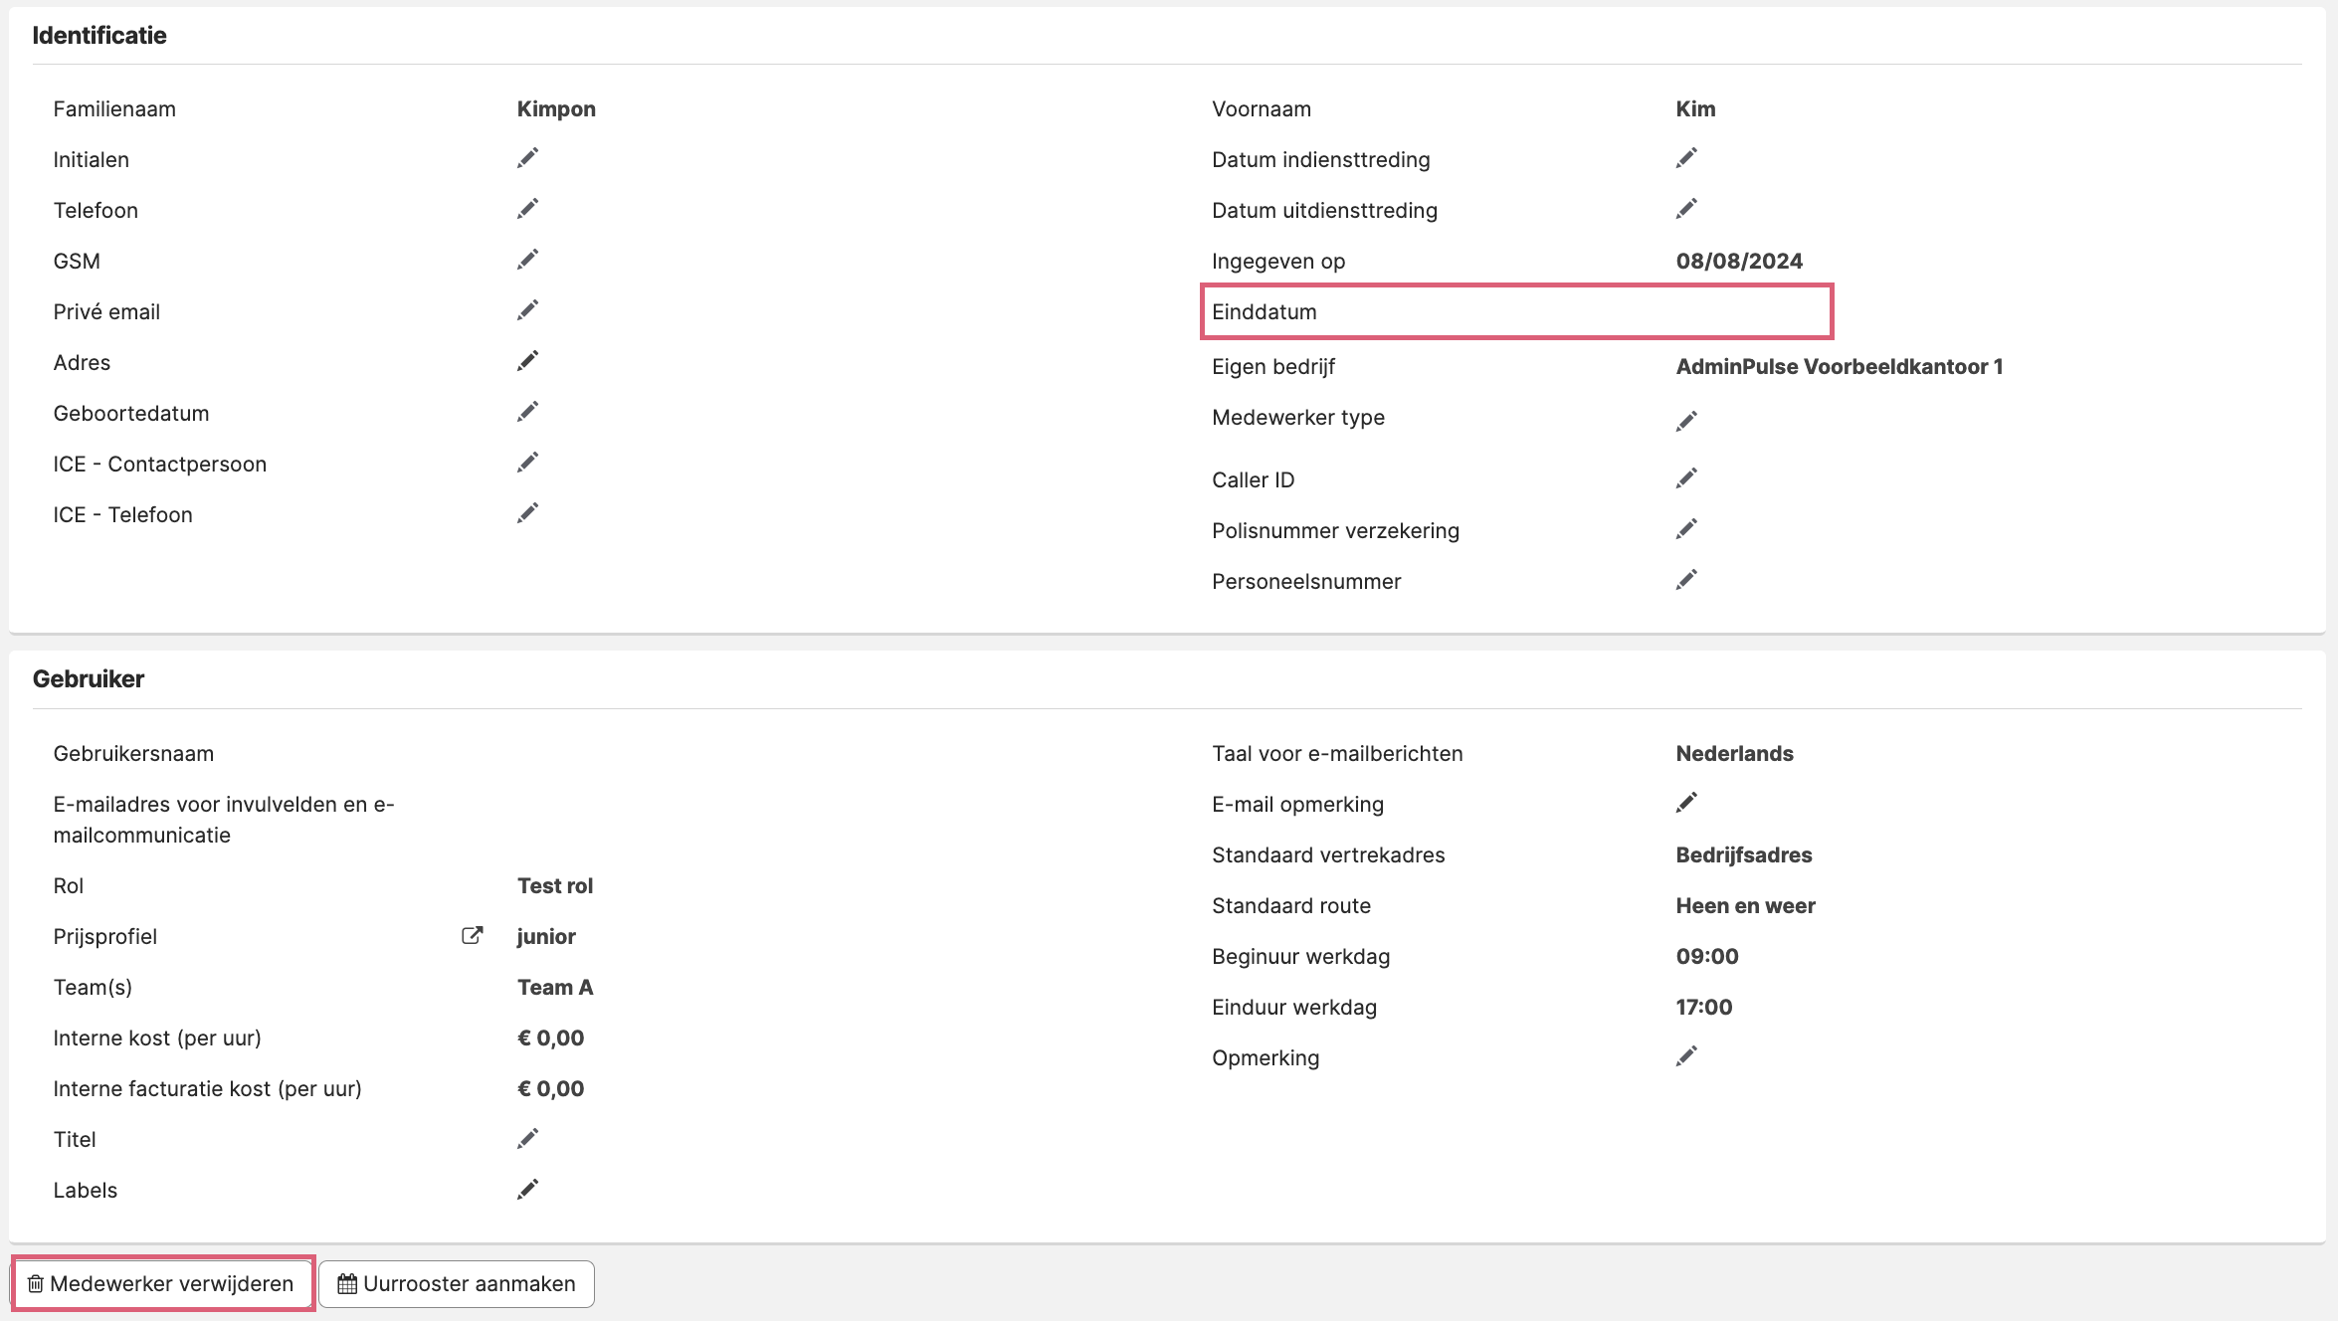Click the Privé email pencil icon
The image size is (2338, 1321).
(527, 310)
